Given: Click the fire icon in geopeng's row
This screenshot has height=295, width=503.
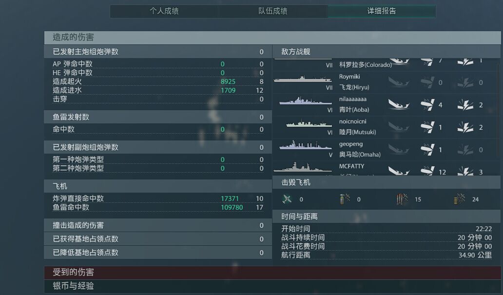Looking at the screenshot, I should coord(465,150).
